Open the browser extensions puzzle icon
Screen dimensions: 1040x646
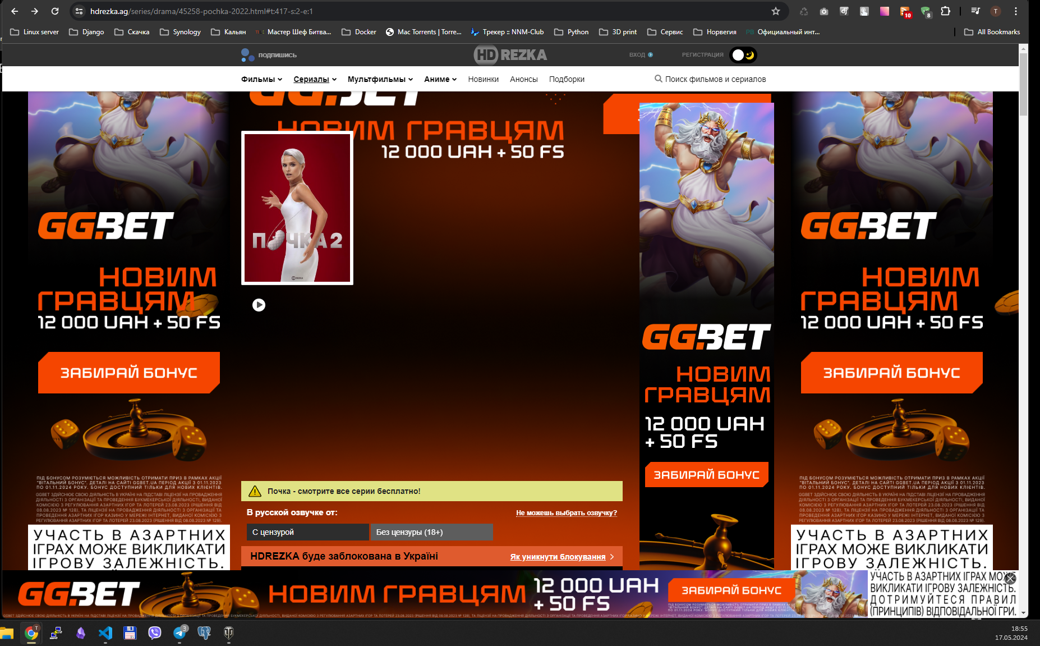click(946, 11)
